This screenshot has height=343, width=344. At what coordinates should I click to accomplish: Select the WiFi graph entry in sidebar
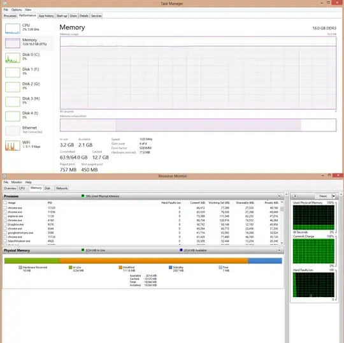(x=13, y=145)
